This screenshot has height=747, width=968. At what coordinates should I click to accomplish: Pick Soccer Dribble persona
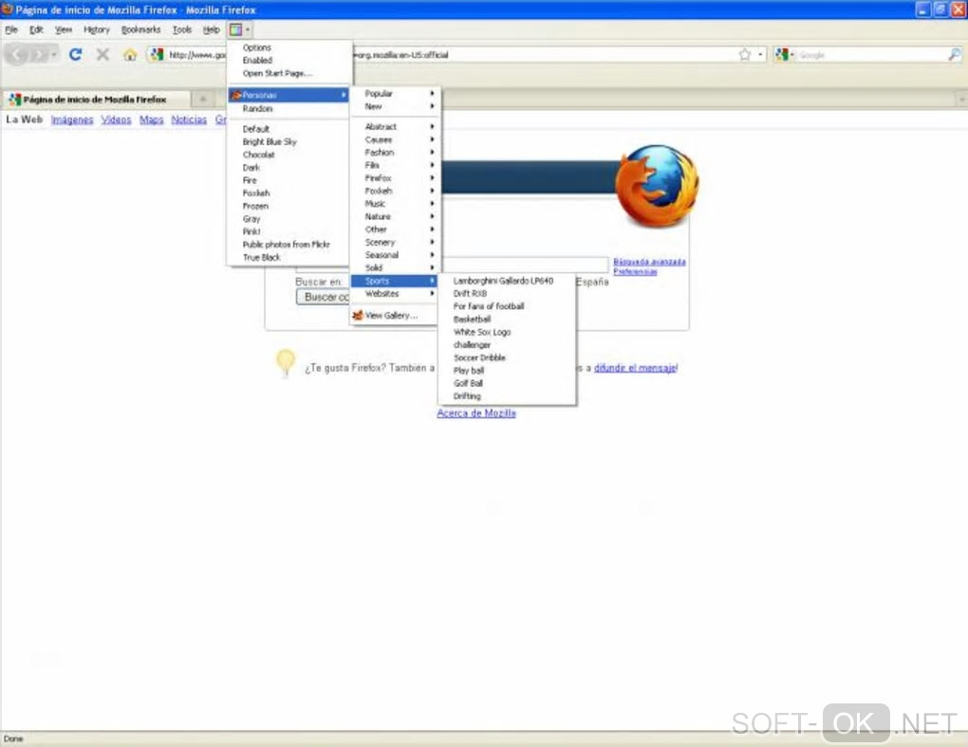[x=507, y=357]
